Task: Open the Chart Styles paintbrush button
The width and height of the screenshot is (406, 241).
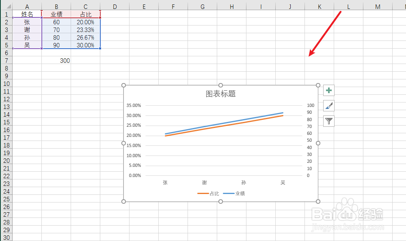Action: click(329, 106)
